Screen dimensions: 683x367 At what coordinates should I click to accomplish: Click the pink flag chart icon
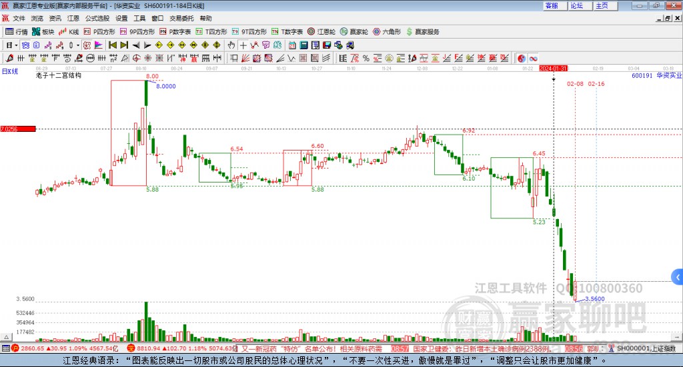coord(99,45)
